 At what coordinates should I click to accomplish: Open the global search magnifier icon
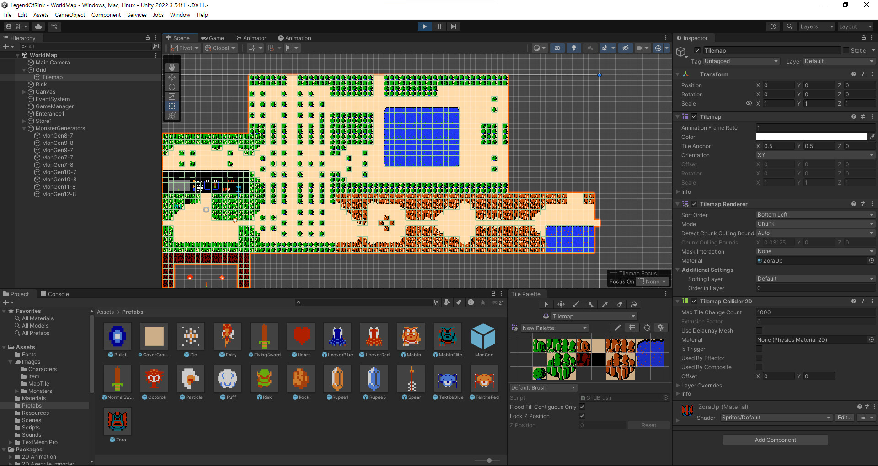[x=789, y=26]
